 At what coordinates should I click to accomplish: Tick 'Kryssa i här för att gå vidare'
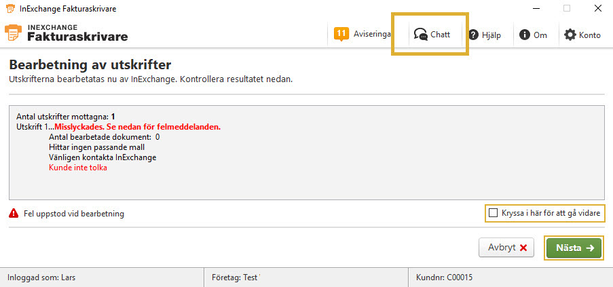[494, 213]
